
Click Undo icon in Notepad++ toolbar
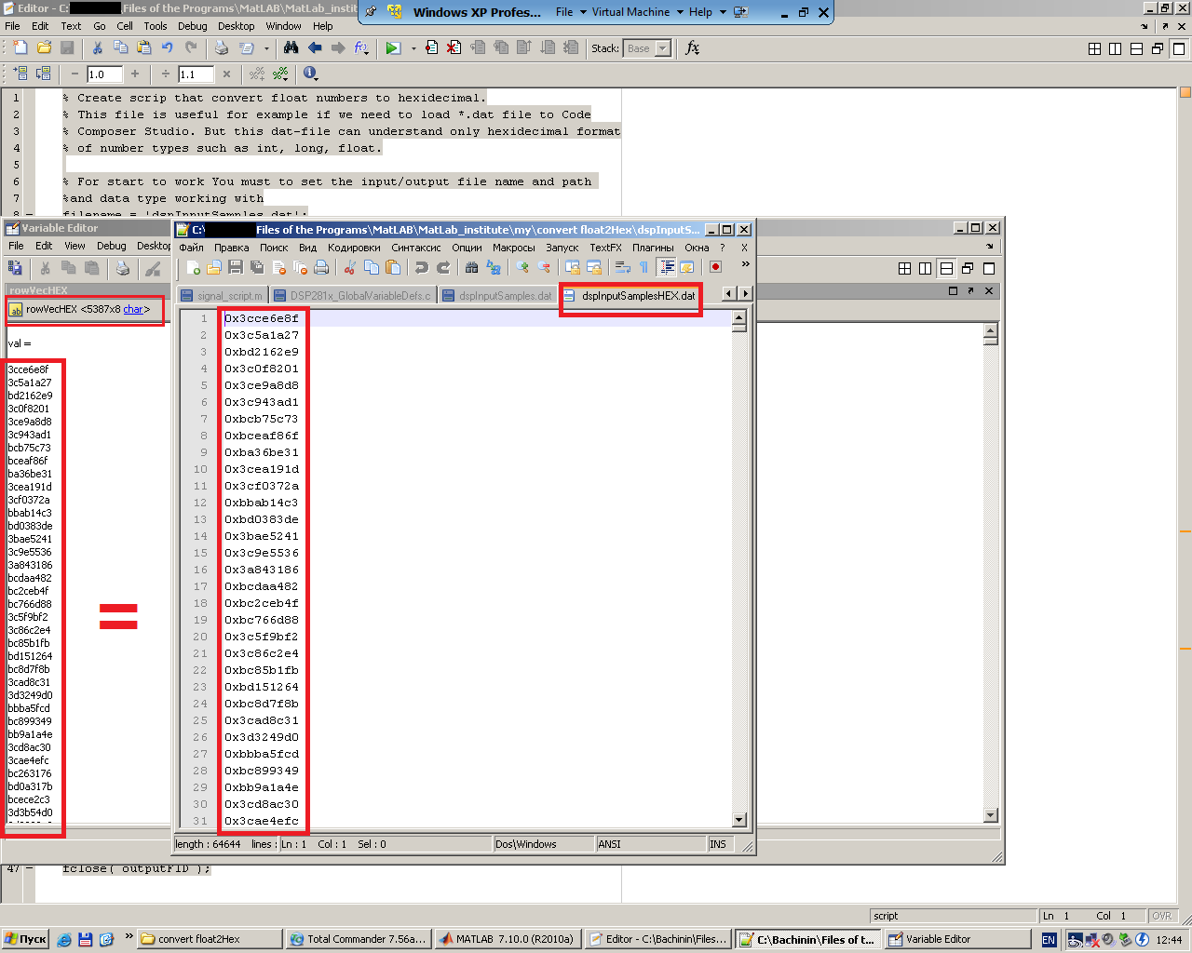pyautogui.click(x=421, y=268)
